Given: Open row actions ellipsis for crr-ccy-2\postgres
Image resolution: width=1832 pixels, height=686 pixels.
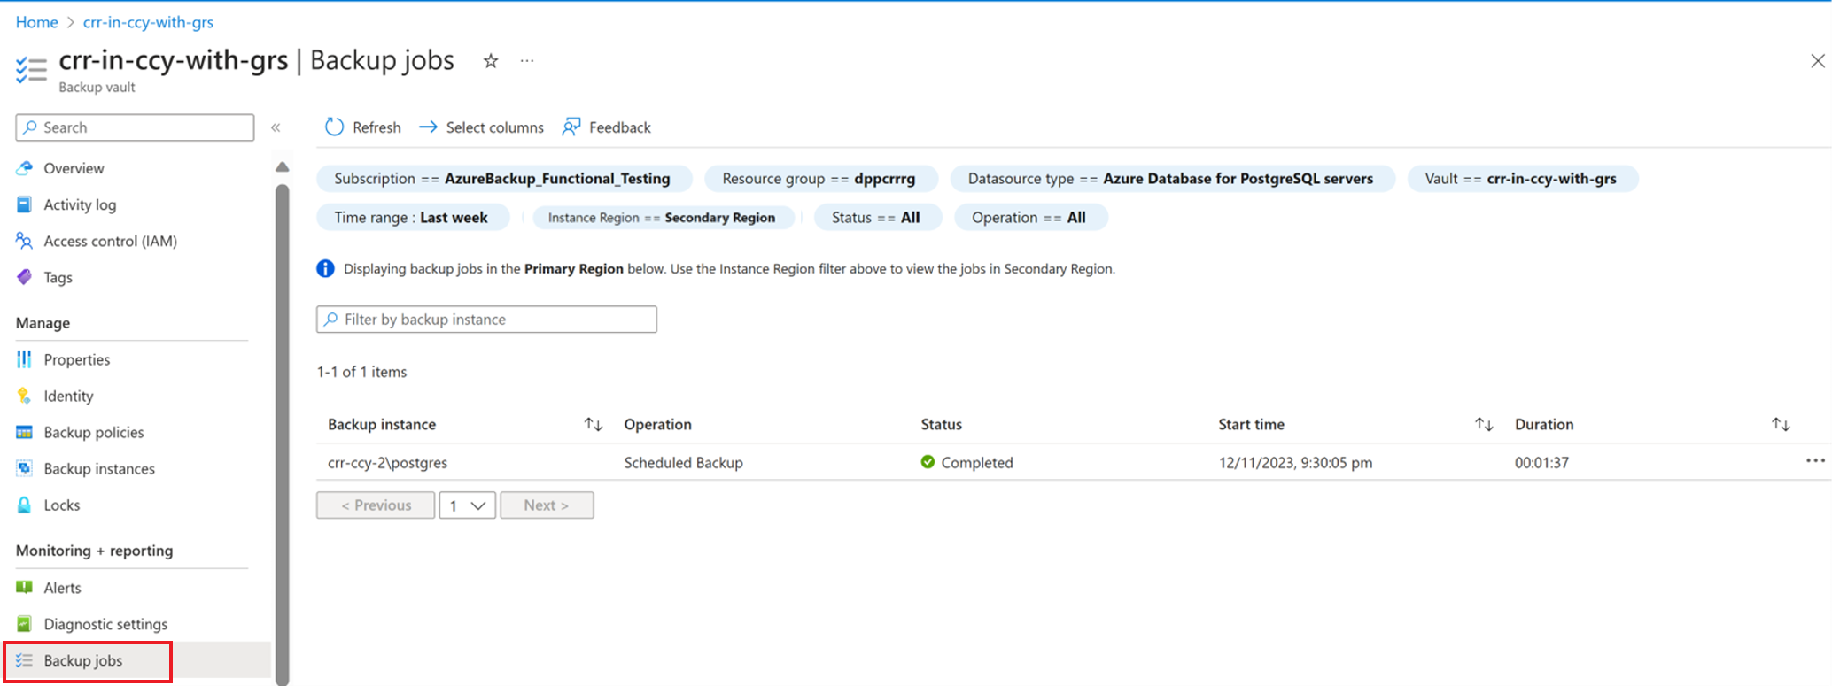Looking at the screenshot, I should [x=1815, y=460].
